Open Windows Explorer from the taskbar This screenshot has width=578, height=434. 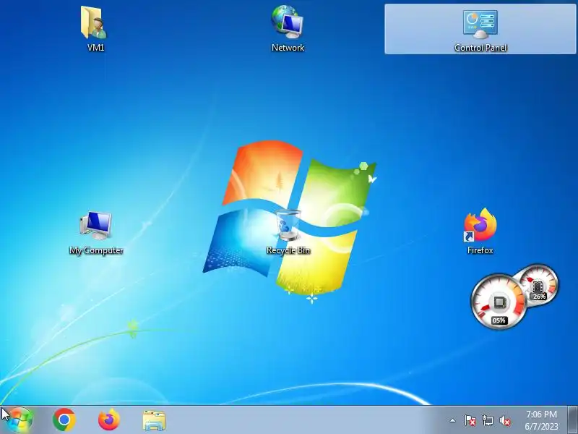point(154,420)
